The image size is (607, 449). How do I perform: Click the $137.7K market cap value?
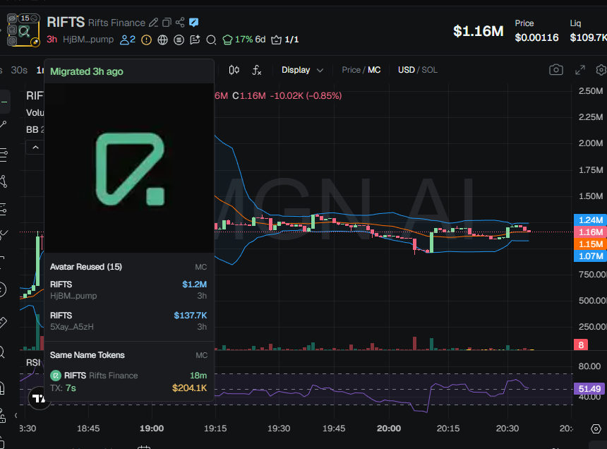190,316
